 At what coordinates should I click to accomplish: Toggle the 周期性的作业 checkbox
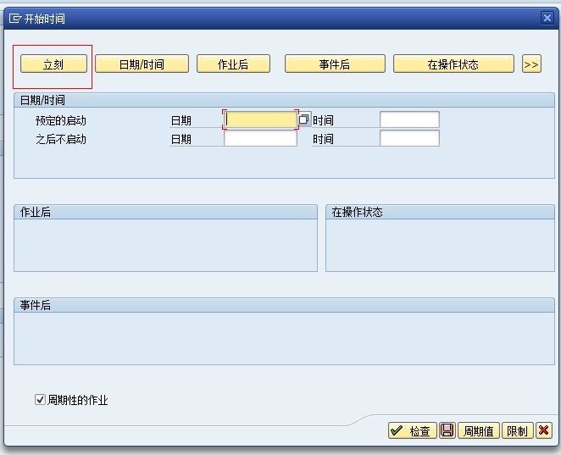(40, 399)
